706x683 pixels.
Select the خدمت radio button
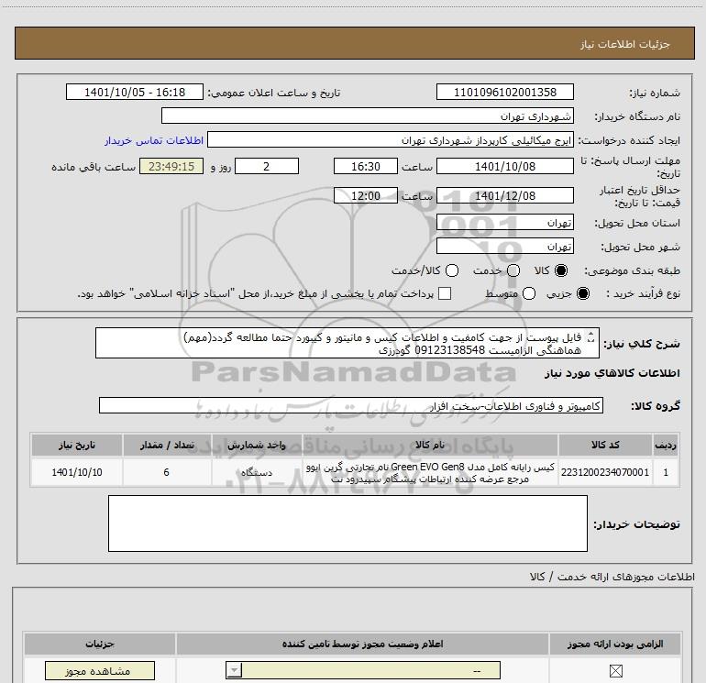(513, 270)
